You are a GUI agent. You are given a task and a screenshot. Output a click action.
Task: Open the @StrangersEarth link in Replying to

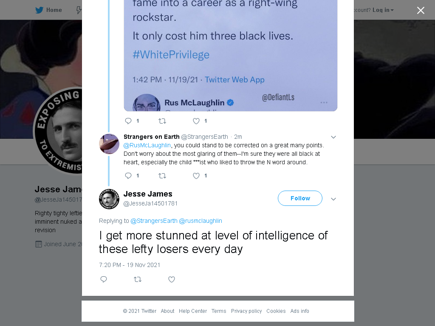(x=154, y=221)
